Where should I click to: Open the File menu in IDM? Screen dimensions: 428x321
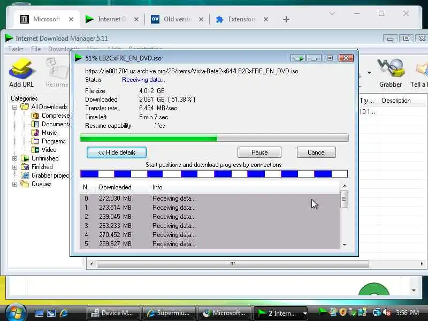[36, 49]
